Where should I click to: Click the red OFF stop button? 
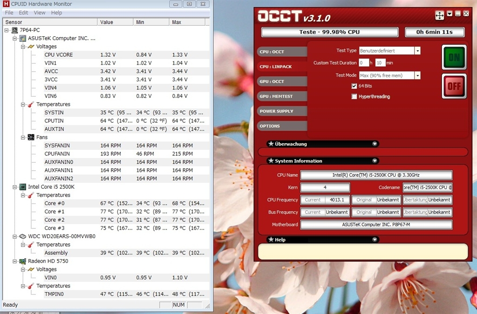pyautogui.click(x=454, y=86)
